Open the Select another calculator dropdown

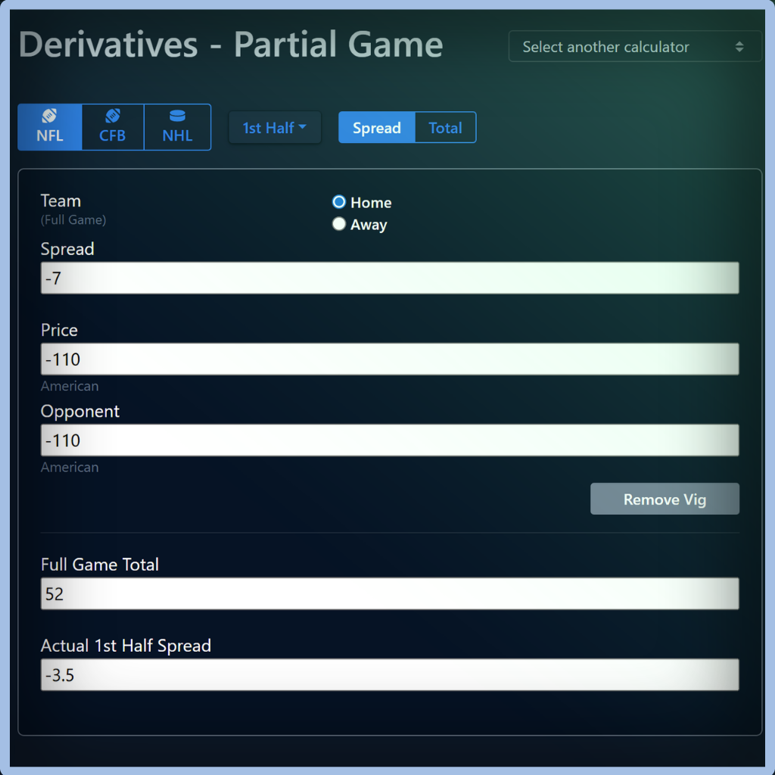pyautogui.click(x=635, y=46)
